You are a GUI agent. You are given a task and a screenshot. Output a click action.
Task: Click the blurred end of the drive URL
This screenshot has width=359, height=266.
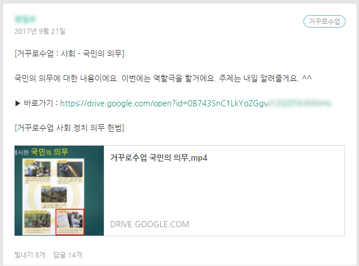pos(299,103)
